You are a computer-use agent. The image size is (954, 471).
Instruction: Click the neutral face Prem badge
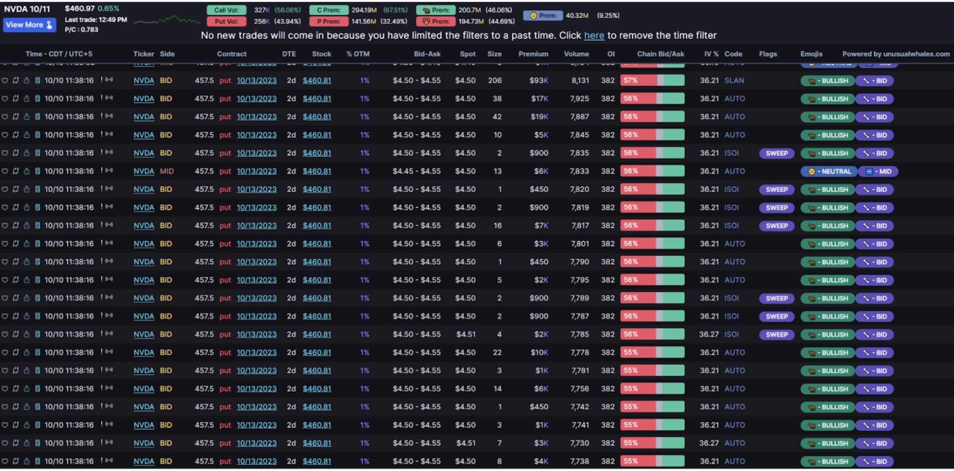(543, 16)
